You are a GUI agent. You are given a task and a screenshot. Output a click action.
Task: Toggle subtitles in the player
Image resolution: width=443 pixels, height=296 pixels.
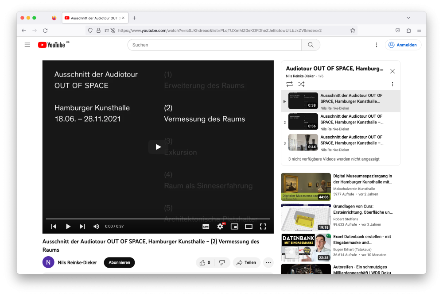click(206, 226)
